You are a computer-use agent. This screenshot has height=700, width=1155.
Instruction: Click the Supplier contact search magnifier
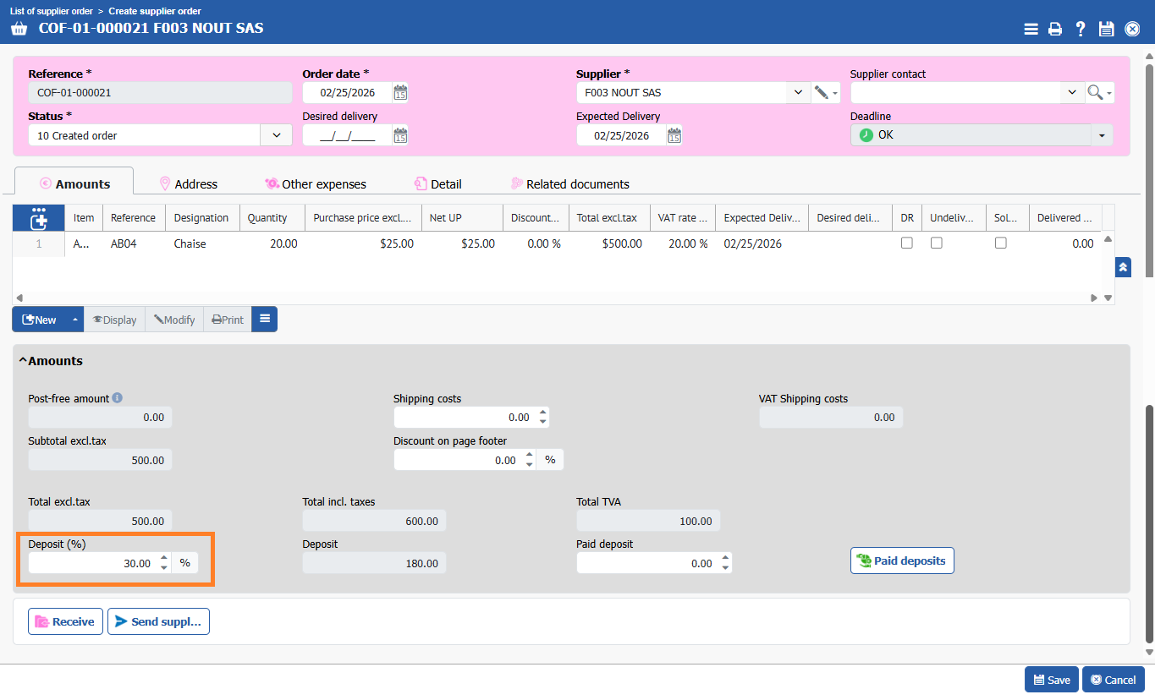click(x=1096, y=92)
